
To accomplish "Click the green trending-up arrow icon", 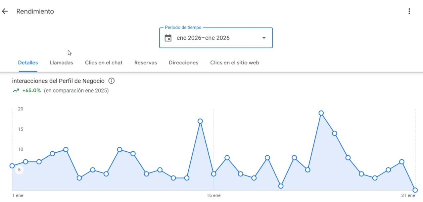I will coord(16,90).
